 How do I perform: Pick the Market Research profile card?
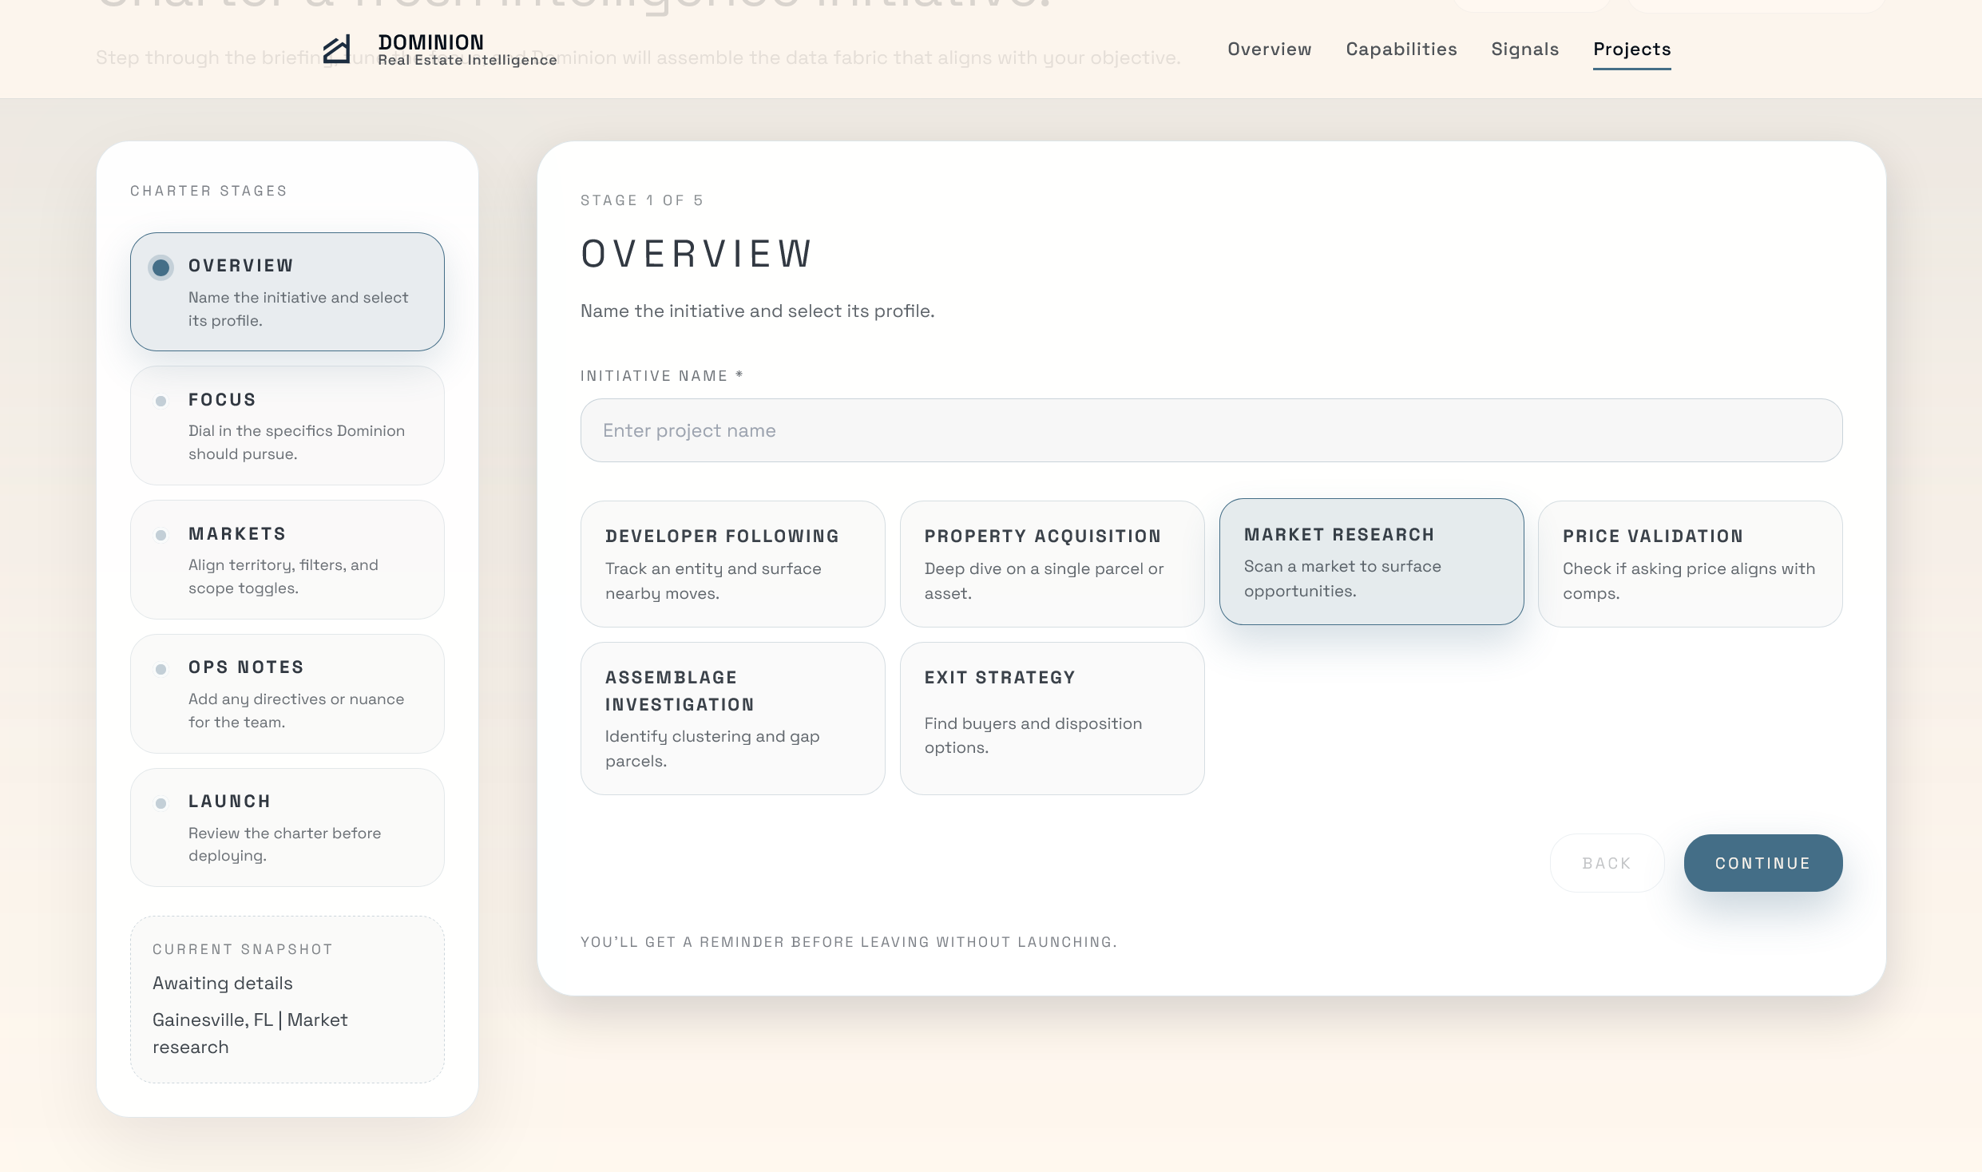[x=1370, y=561]
